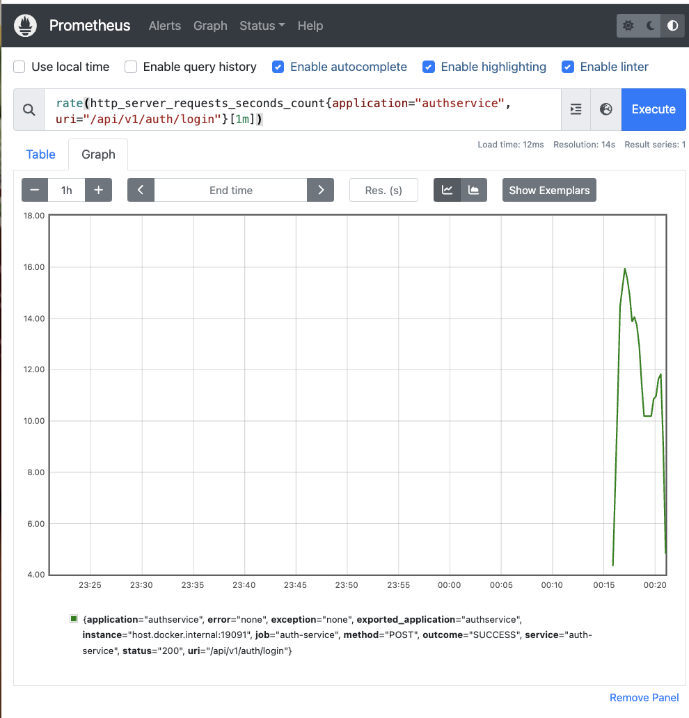
Task: Open the Alerts page
Action: tap(165, 26)
